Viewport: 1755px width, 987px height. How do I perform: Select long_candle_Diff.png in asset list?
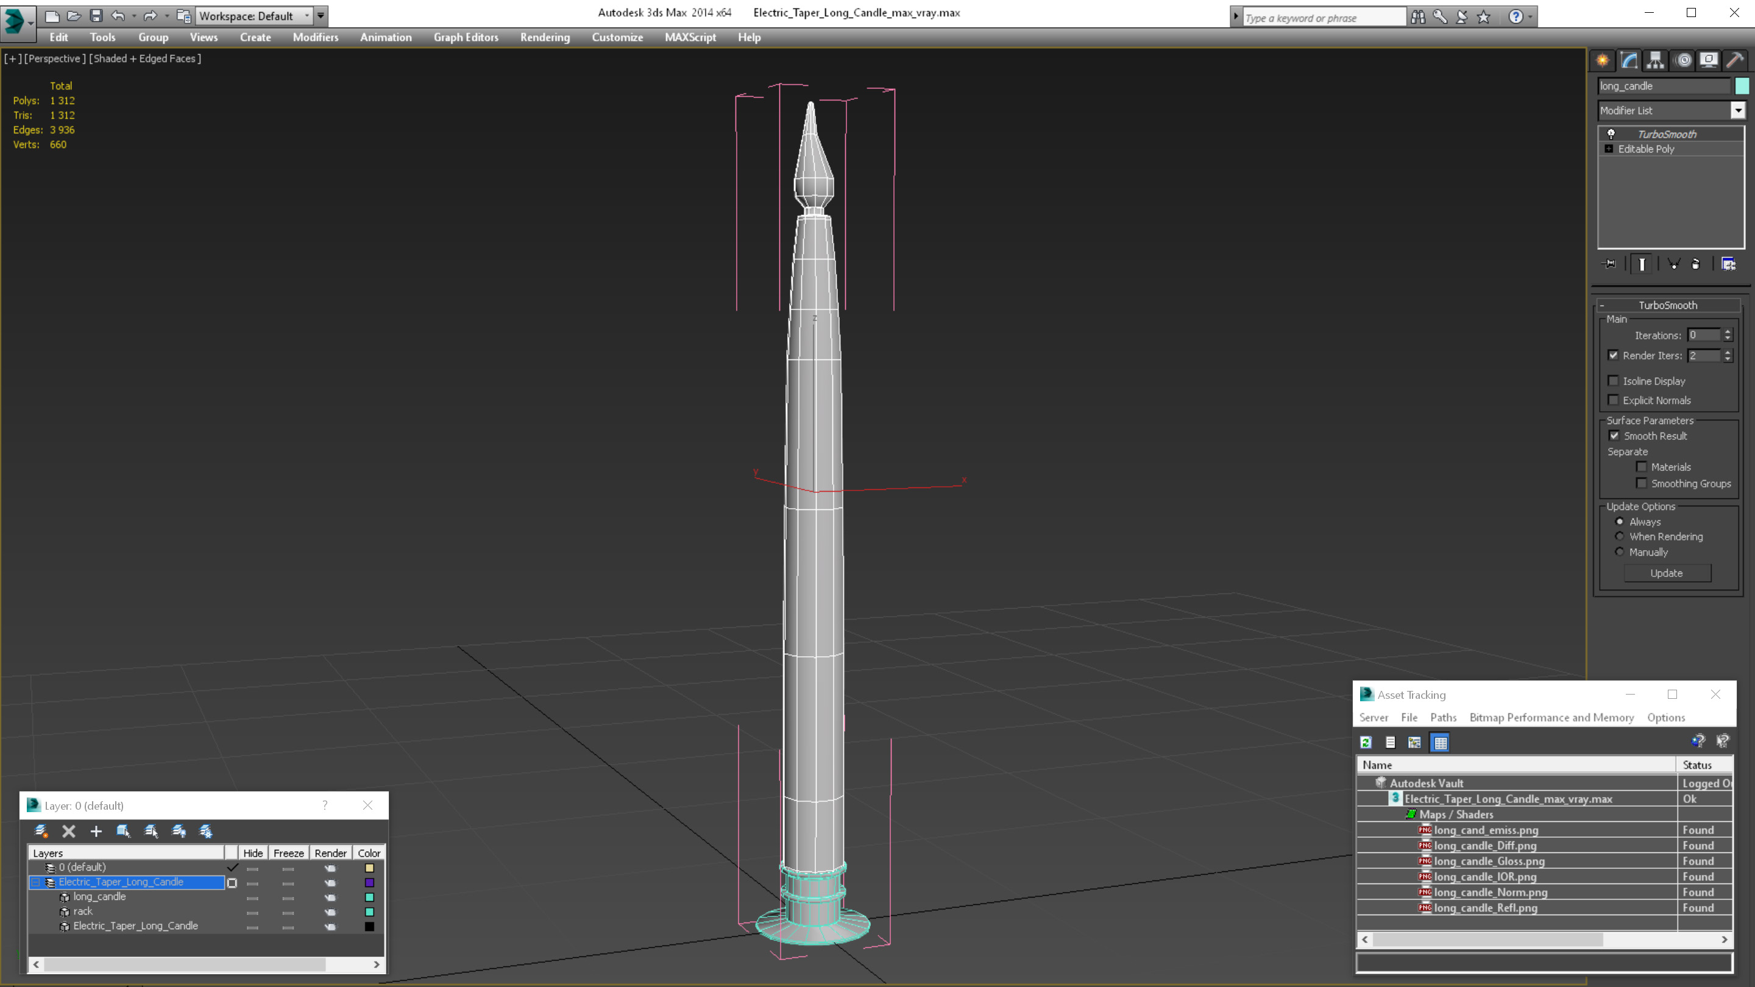point(1484,845)
